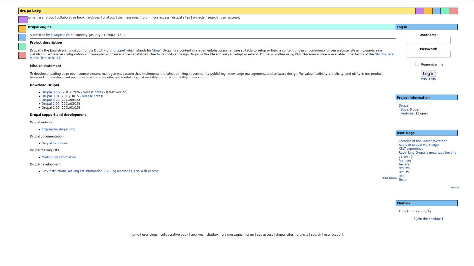Follow the 'druppel' word link
Image resolution: width=474 pixels, height=266 pixels.
(x=119, y=51)
